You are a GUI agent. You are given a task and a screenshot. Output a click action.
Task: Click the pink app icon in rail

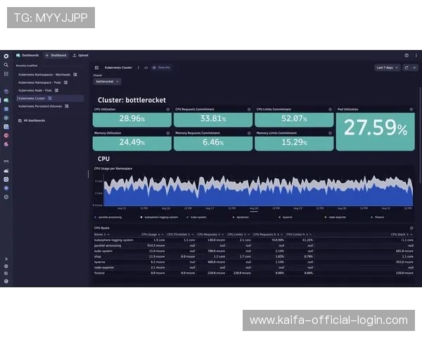pyautogui.click(x=6, y=144)
